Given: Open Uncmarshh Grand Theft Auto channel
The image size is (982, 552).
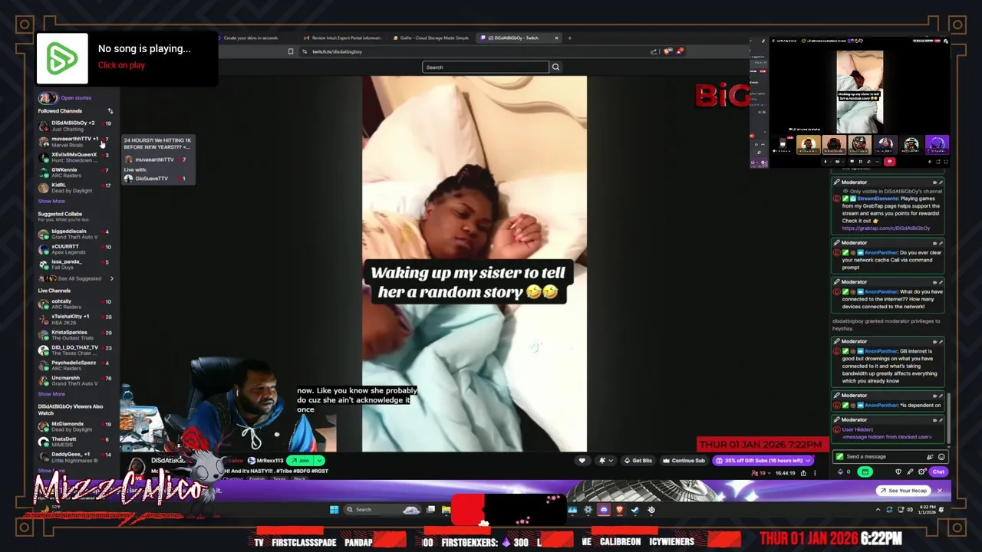Looking at the screenshot, I should tap(75, 380).
